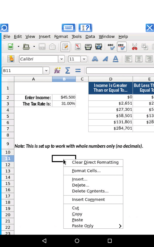This screenshot has height=247, width=154.
Task: Open the Format menu
Action: [x=61, y=37]
